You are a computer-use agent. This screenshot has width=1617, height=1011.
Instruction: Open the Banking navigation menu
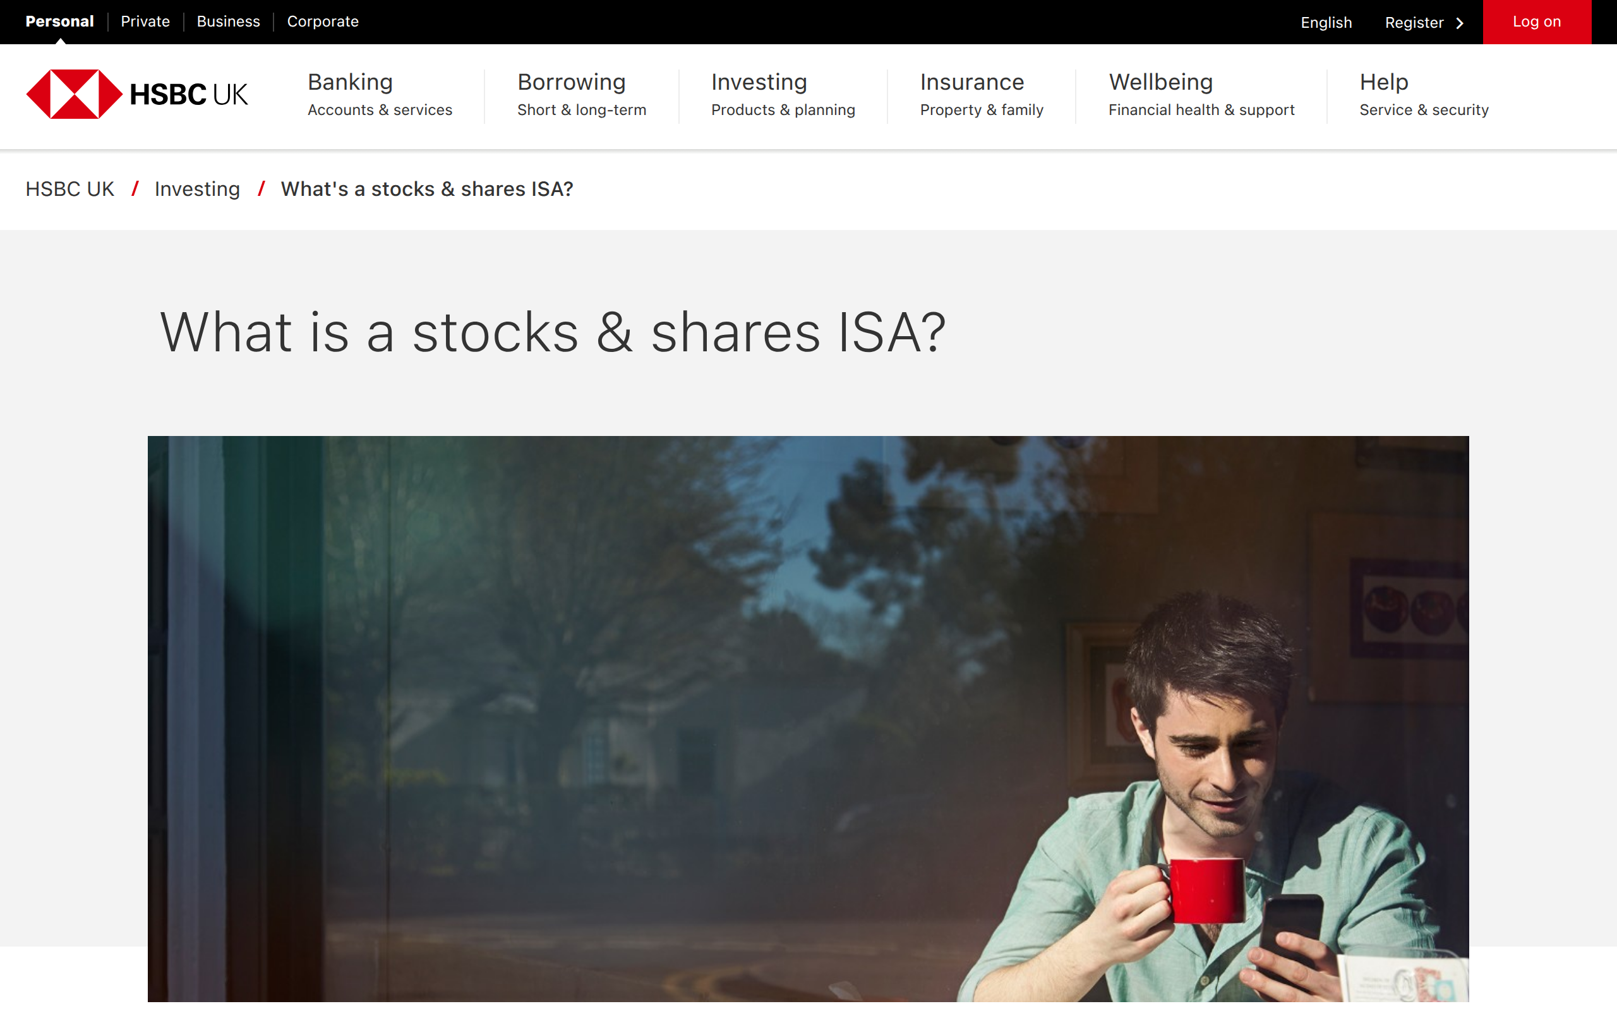pyautogui.click(x=350, y=94)
